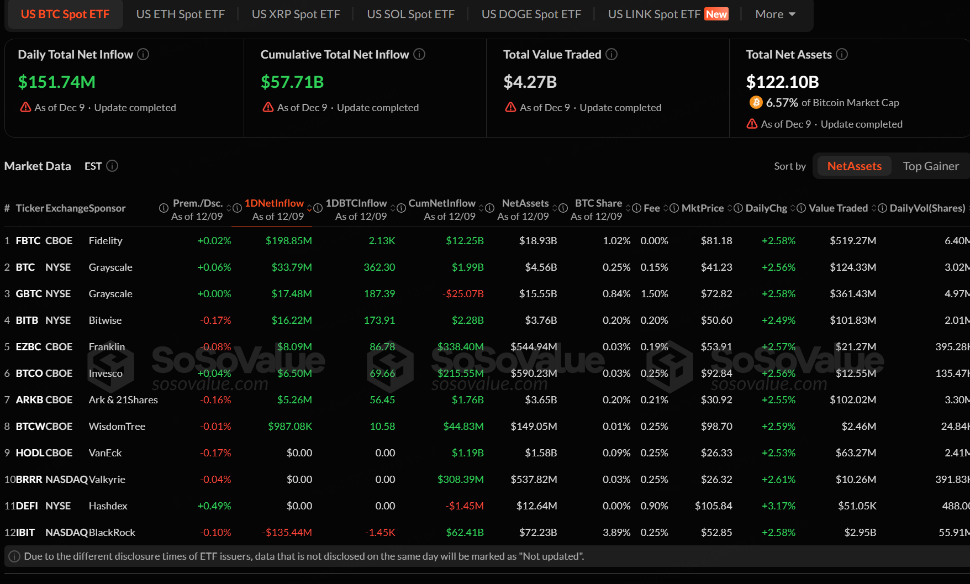Open info icon left of Fee header

tap(636, 208)
